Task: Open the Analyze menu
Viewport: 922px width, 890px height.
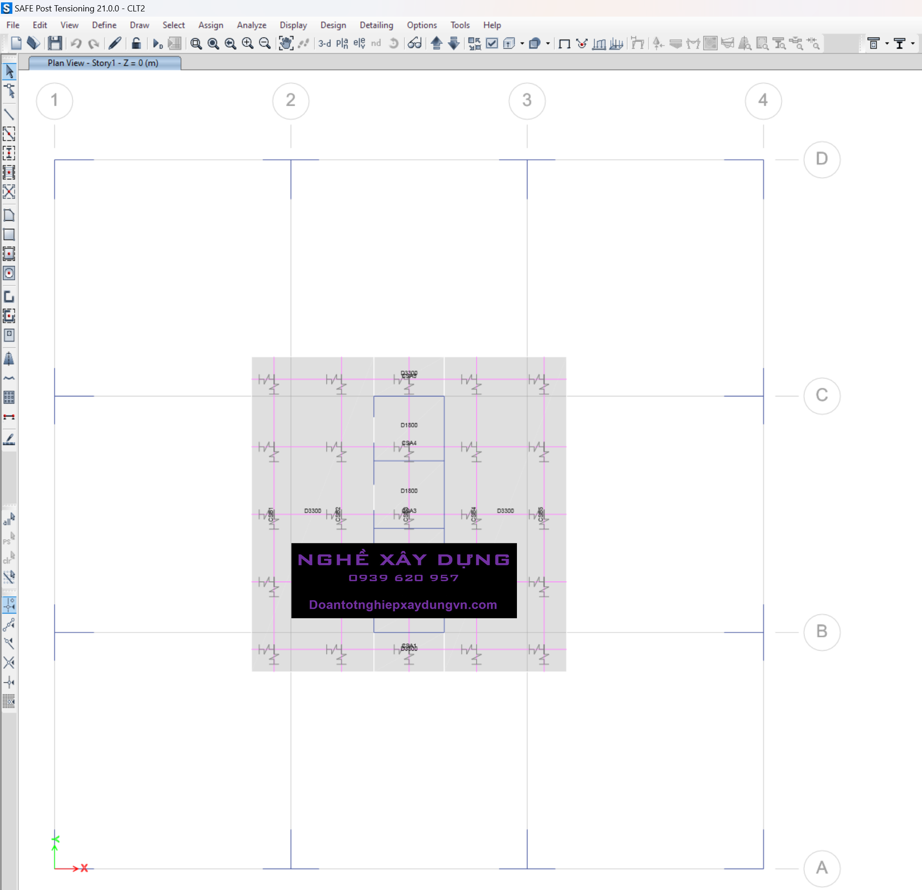Action: [x=251, y=25]
